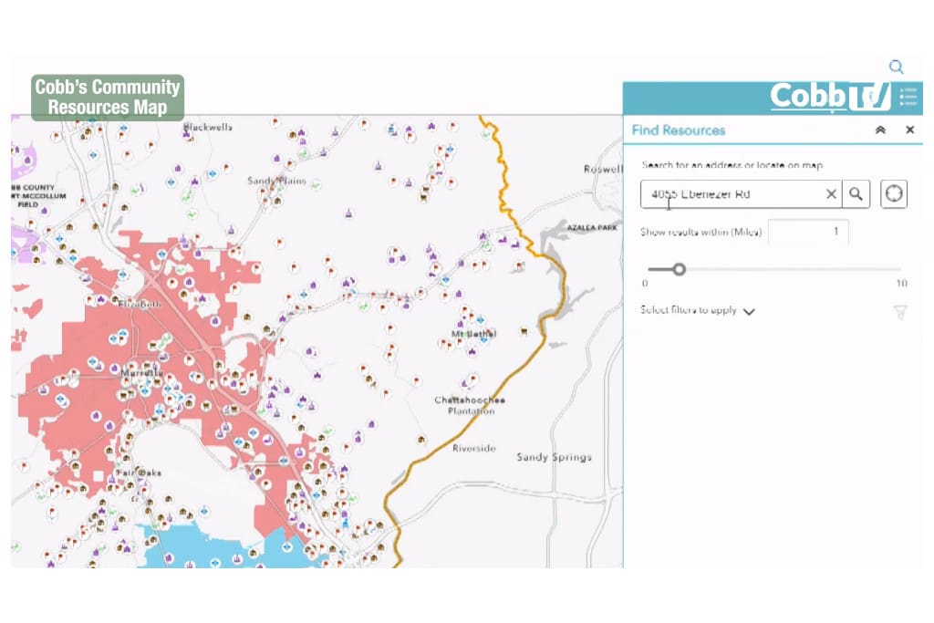Open the hamburger list menu icon

click(x=908, y=97)
